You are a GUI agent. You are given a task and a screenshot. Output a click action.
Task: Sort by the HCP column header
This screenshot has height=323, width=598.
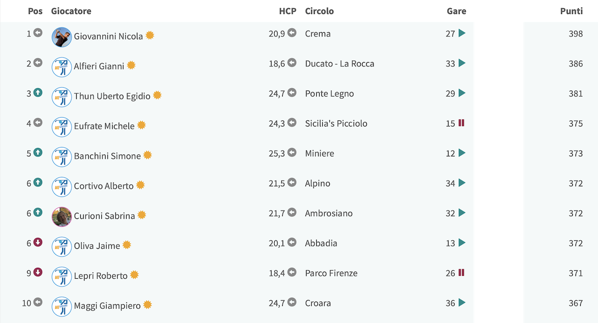(288, 11)
